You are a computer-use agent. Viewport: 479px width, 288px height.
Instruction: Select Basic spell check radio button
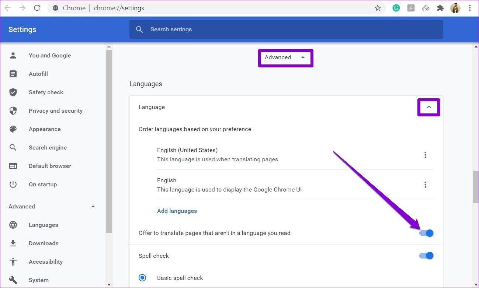pyautogui.click(x=142, y=278)
